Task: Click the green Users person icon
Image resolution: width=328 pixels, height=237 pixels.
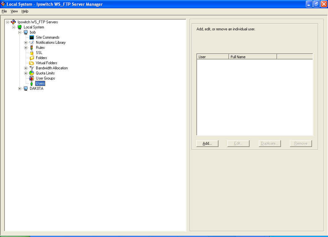Action: [x=32, y=83]
